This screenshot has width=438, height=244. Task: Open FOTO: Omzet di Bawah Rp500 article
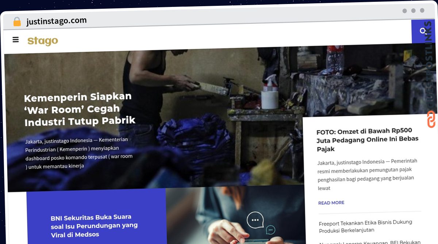pos(367,140)
